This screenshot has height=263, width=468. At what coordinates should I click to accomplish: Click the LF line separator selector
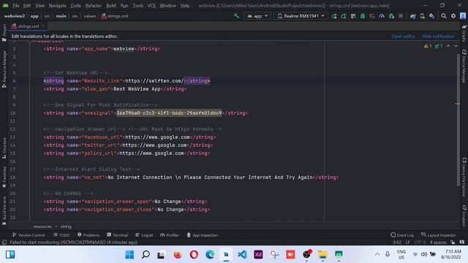[x=408, y=242]
